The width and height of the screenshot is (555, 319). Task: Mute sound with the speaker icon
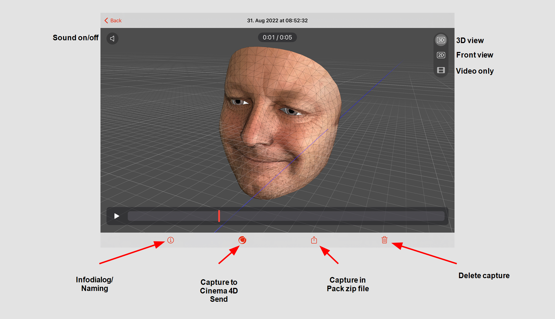pyautogui.click(x=112, y=39)
